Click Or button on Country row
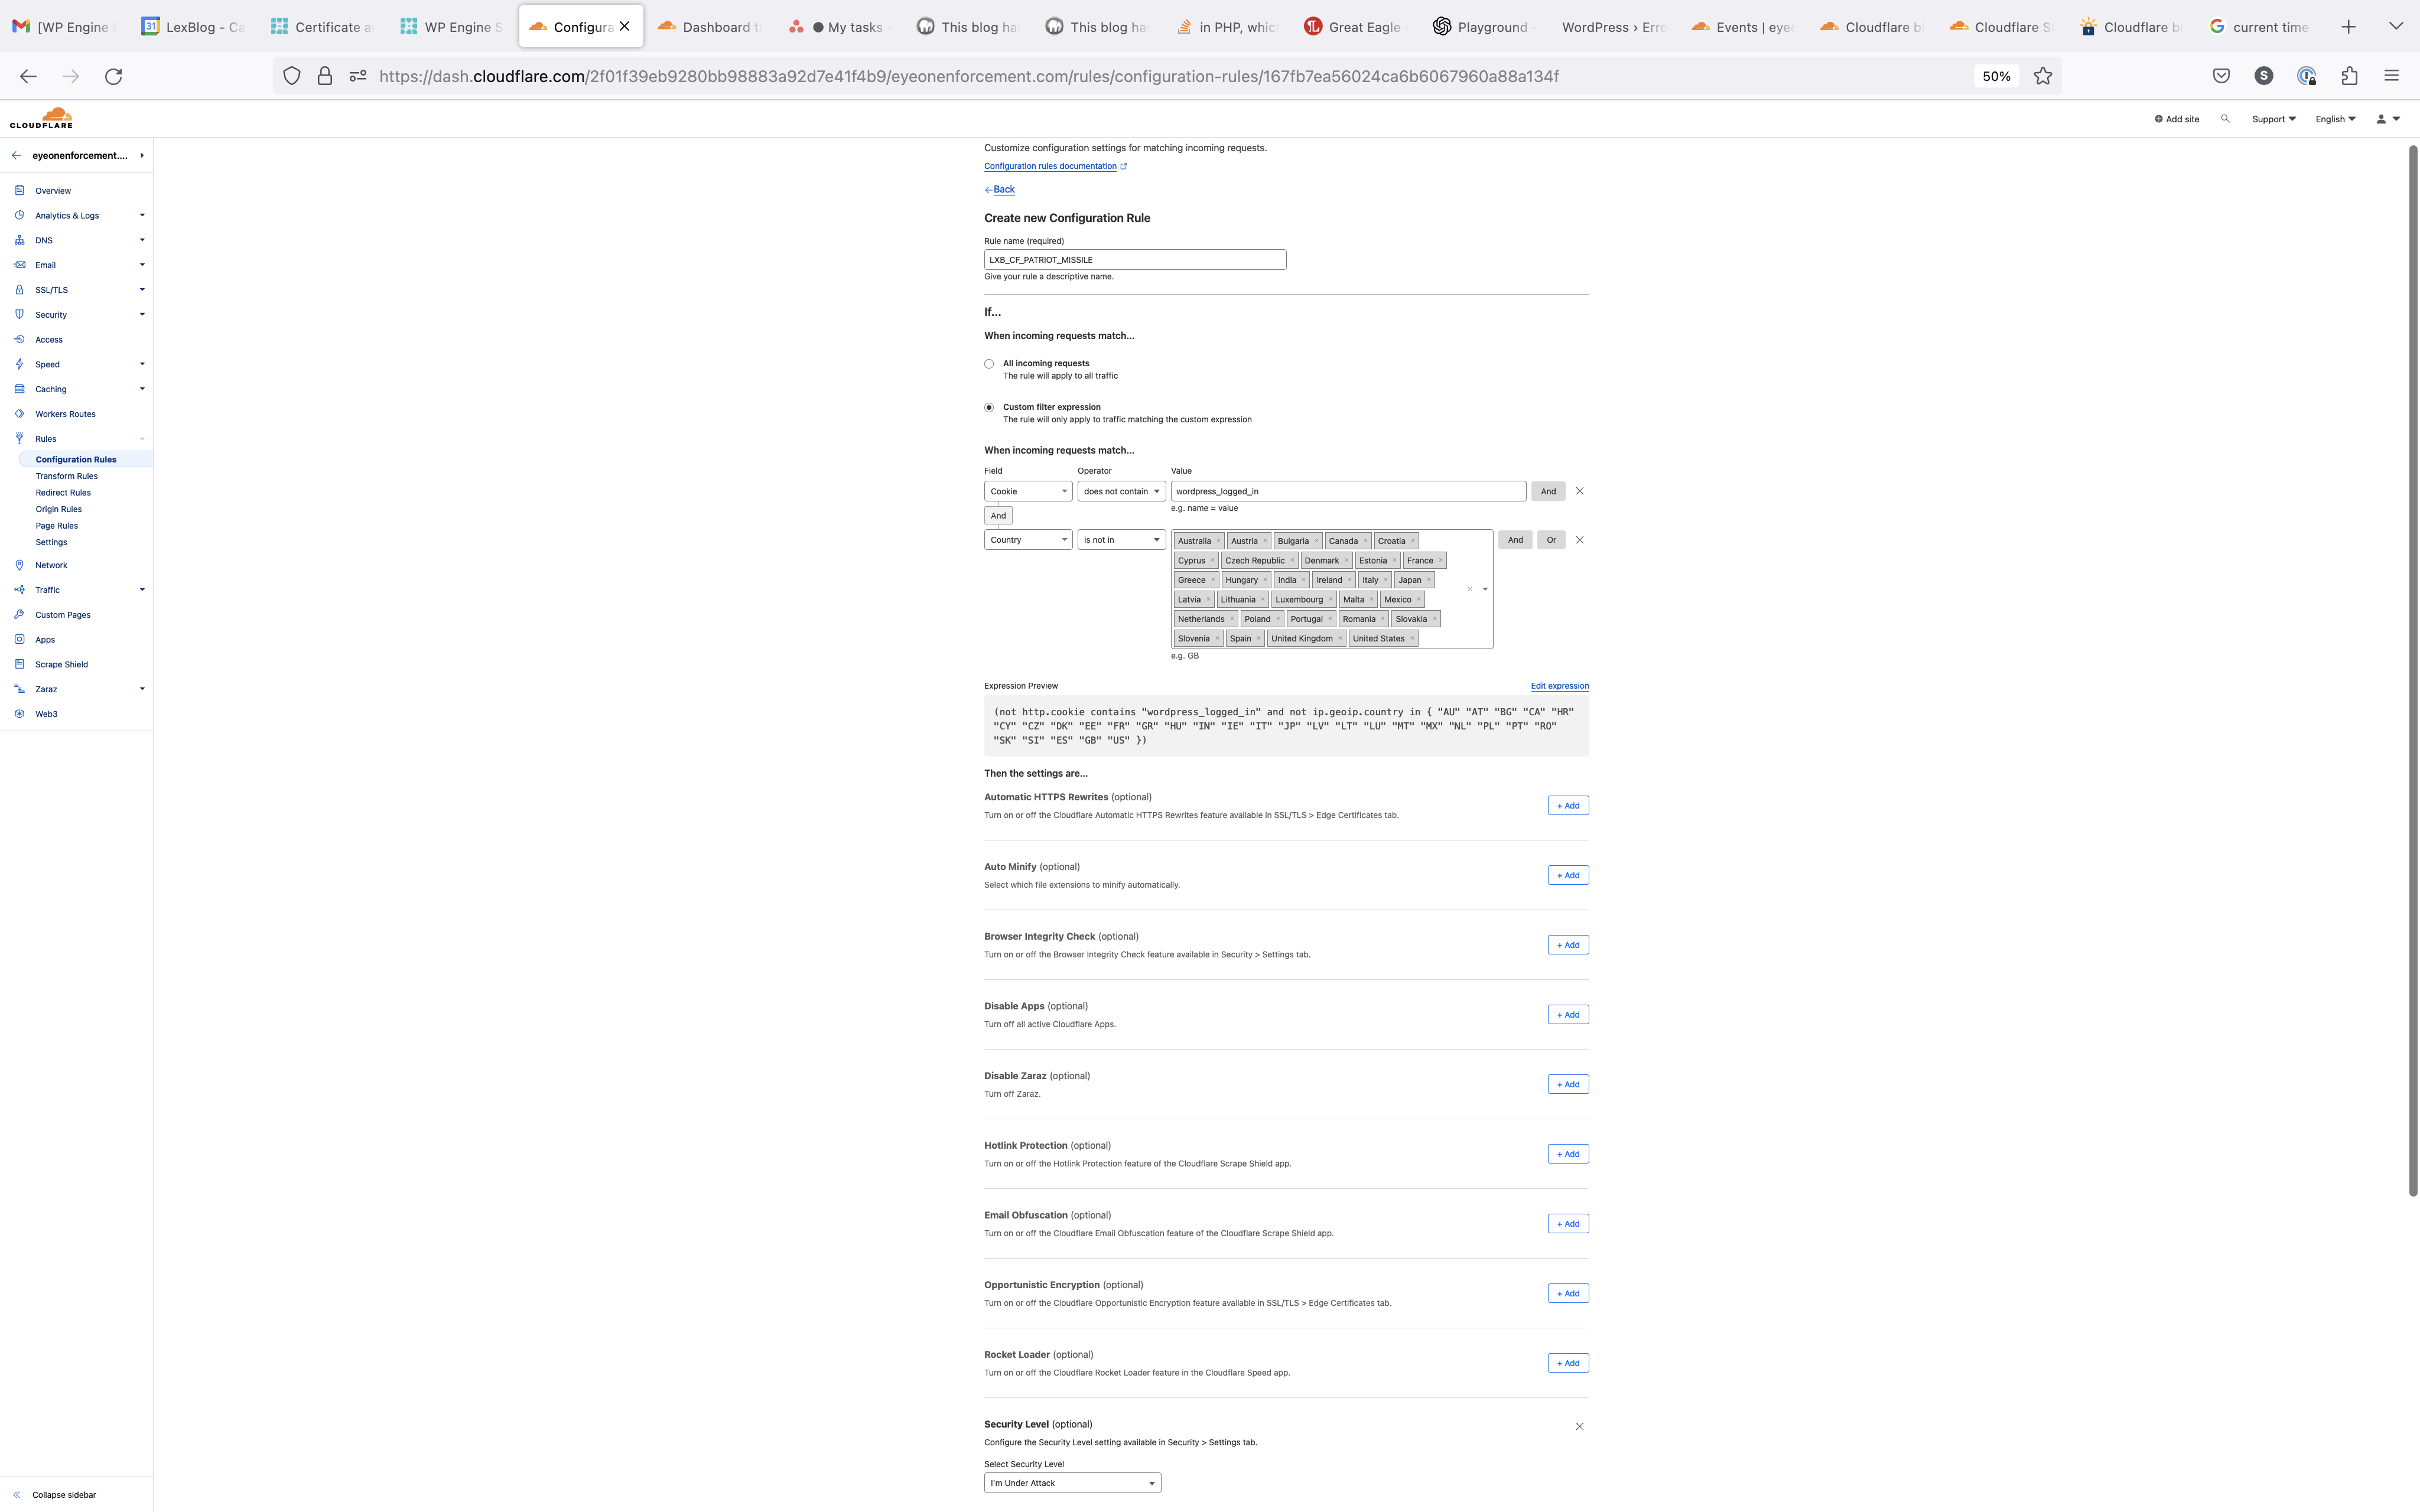 pos(1551,540)
